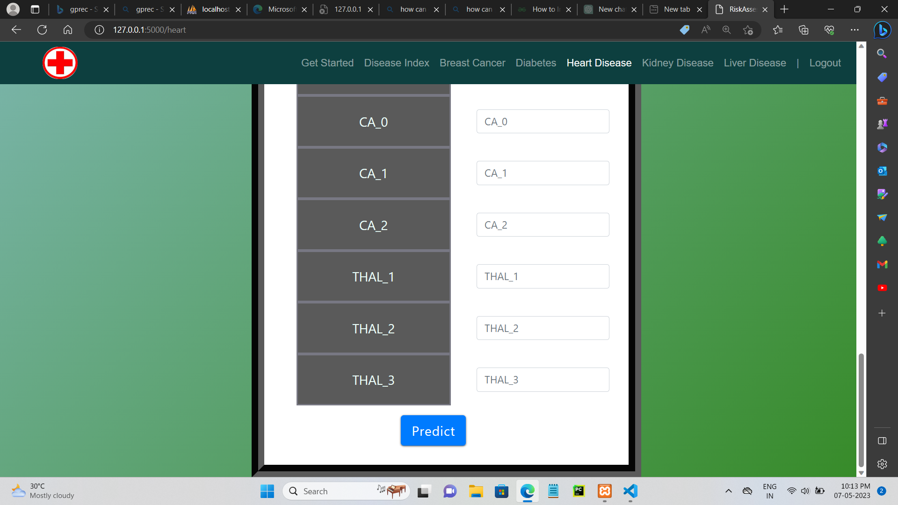Click the red cross site logo
The width and height of the screenshot is (898, 505).
(60, 63)
